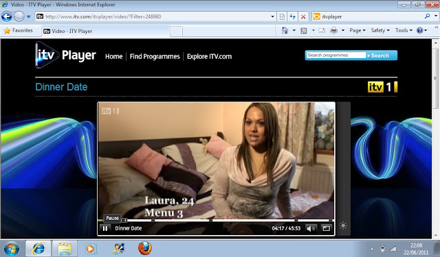Expand the Safety dropdown menu
This screenshot has width=440, height=257.
(x=380, y=30)
